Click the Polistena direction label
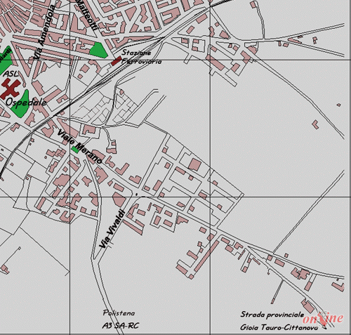351x335 pixels. coord(119,313)
